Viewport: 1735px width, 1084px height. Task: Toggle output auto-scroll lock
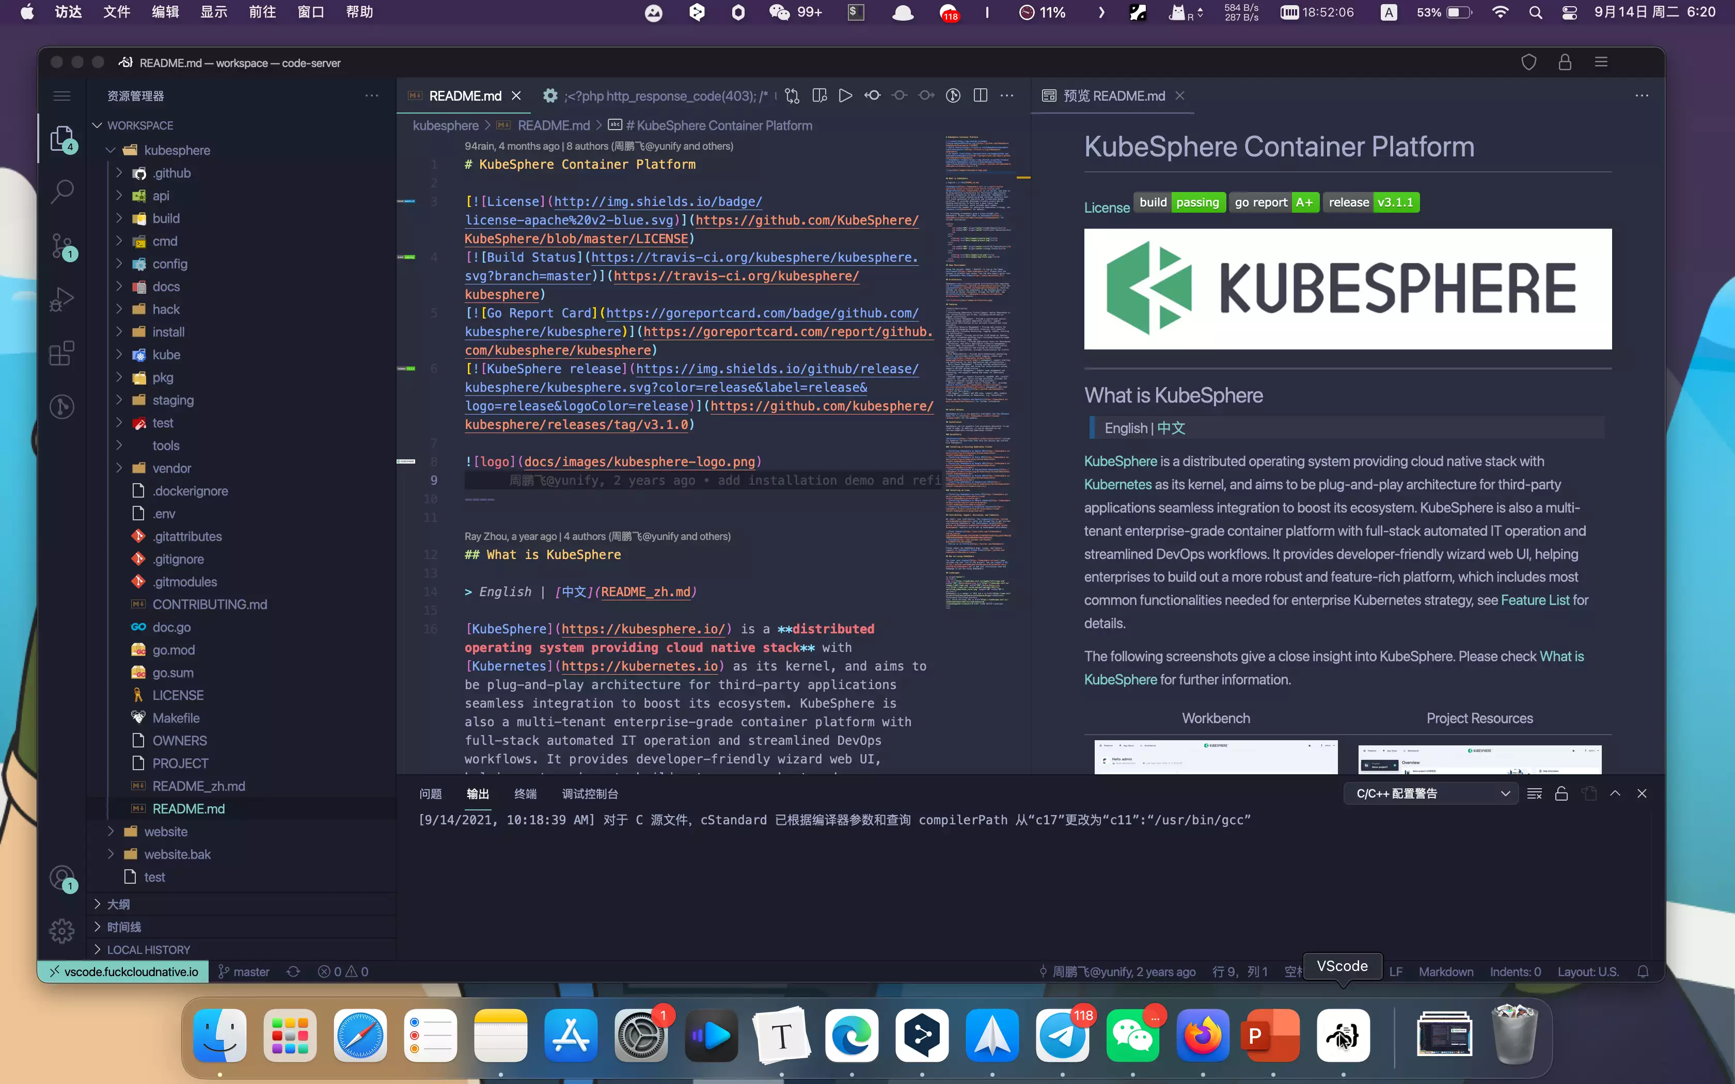pyautogui.click(x=1562, y=794)
